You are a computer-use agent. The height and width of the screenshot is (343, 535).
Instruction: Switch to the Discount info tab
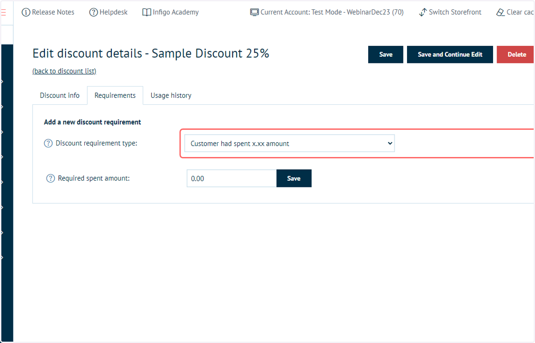[x=60, y=95]
